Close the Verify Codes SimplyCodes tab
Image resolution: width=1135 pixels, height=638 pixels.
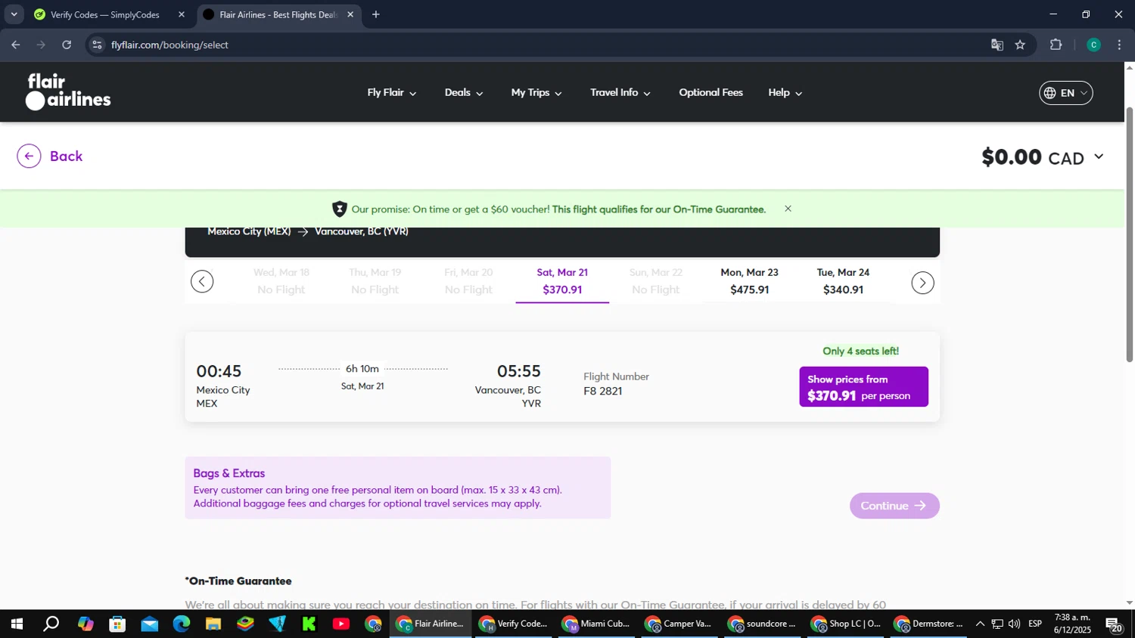click(x=182, y=14)
